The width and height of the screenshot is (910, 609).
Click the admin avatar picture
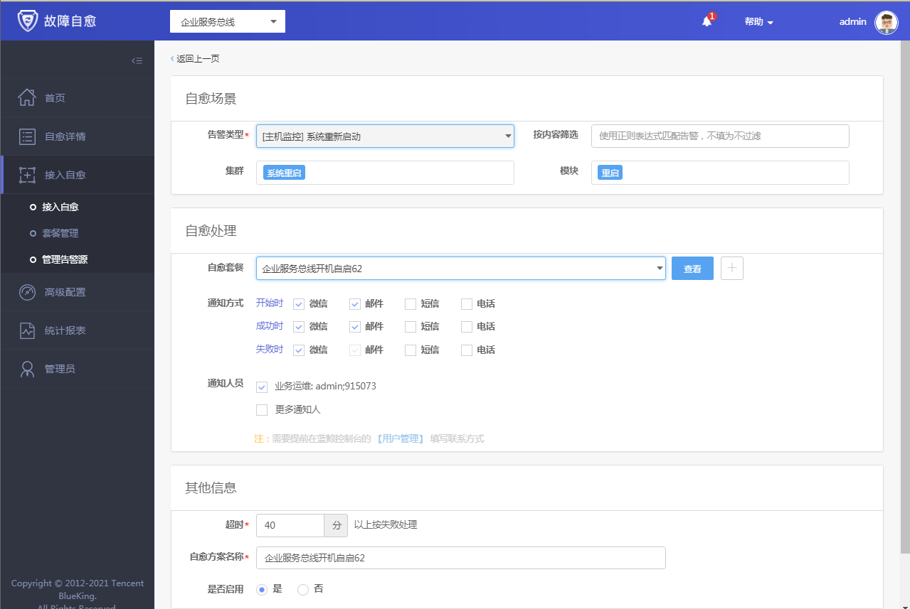point(886,22)
